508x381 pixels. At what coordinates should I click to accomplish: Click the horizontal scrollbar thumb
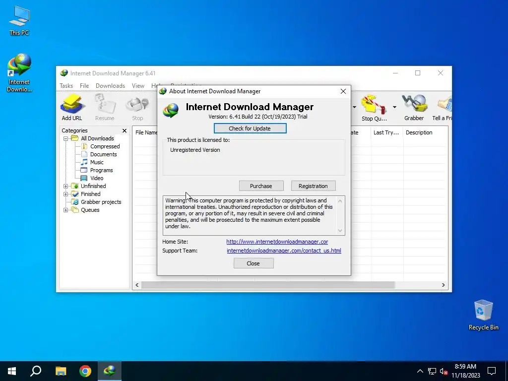coord(268,285)
